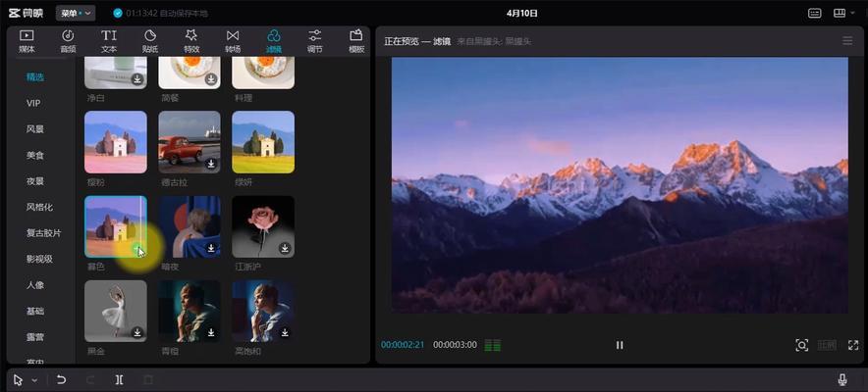
Task: Click the undo arrow in the timeline toolbar
Action: pyautogui.click(x=62, y=380)
